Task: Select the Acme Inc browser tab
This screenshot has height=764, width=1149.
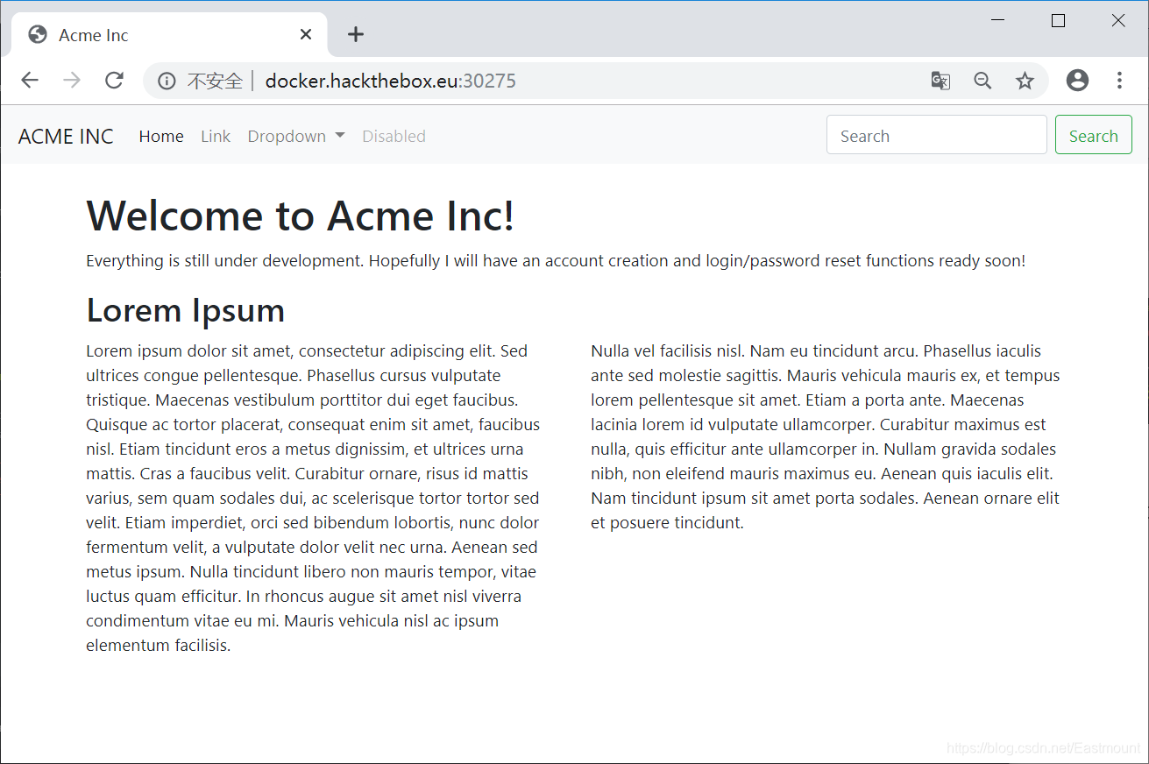Action: point(169,34)
